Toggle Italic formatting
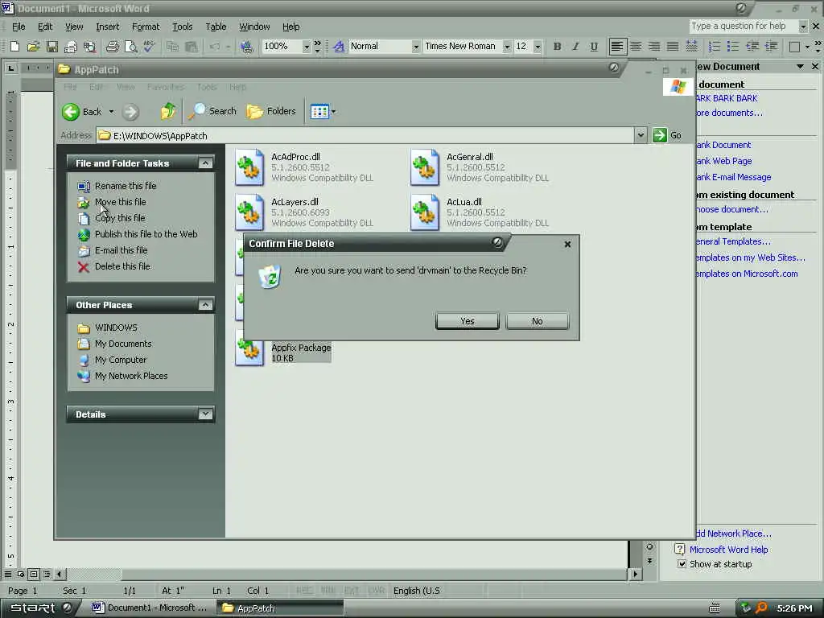Viewport: 824px width, 618px height. (x=575, y=47)
